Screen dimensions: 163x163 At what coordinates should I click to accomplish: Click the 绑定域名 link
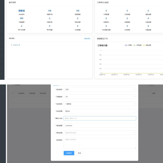coord(87,39)
